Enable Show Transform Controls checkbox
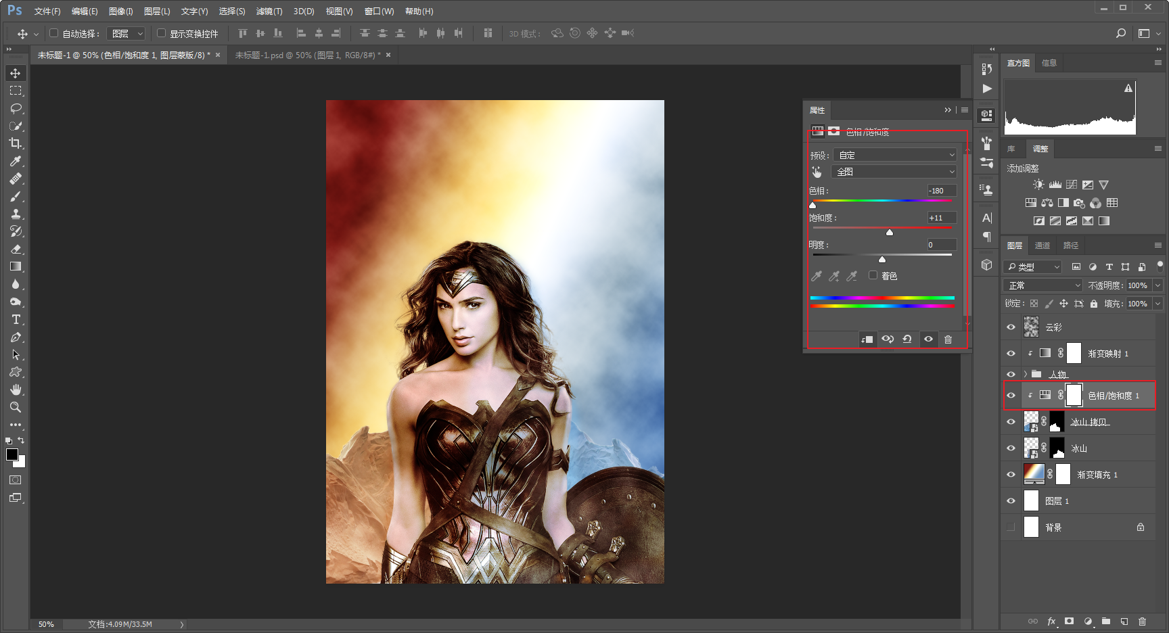Viewport: 1169px width, 633px height. click(x=161, y=33)
